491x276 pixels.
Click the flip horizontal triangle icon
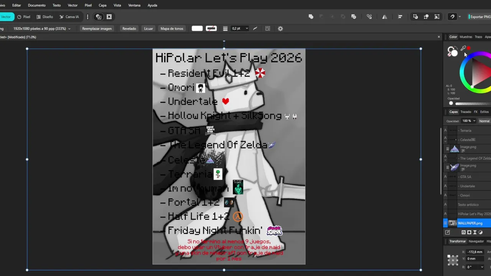tap(384, 17)
